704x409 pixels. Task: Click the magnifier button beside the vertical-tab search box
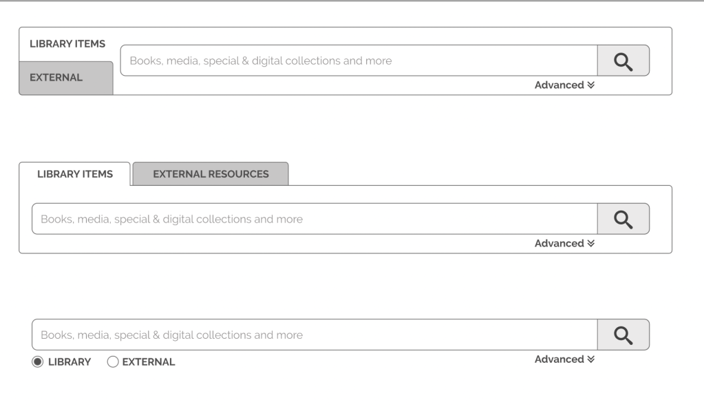click(623, 61)
